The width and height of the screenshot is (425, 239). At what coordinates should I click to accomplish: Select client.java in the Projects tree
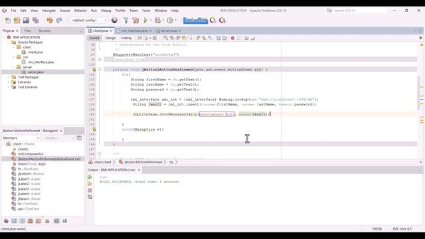35,52
